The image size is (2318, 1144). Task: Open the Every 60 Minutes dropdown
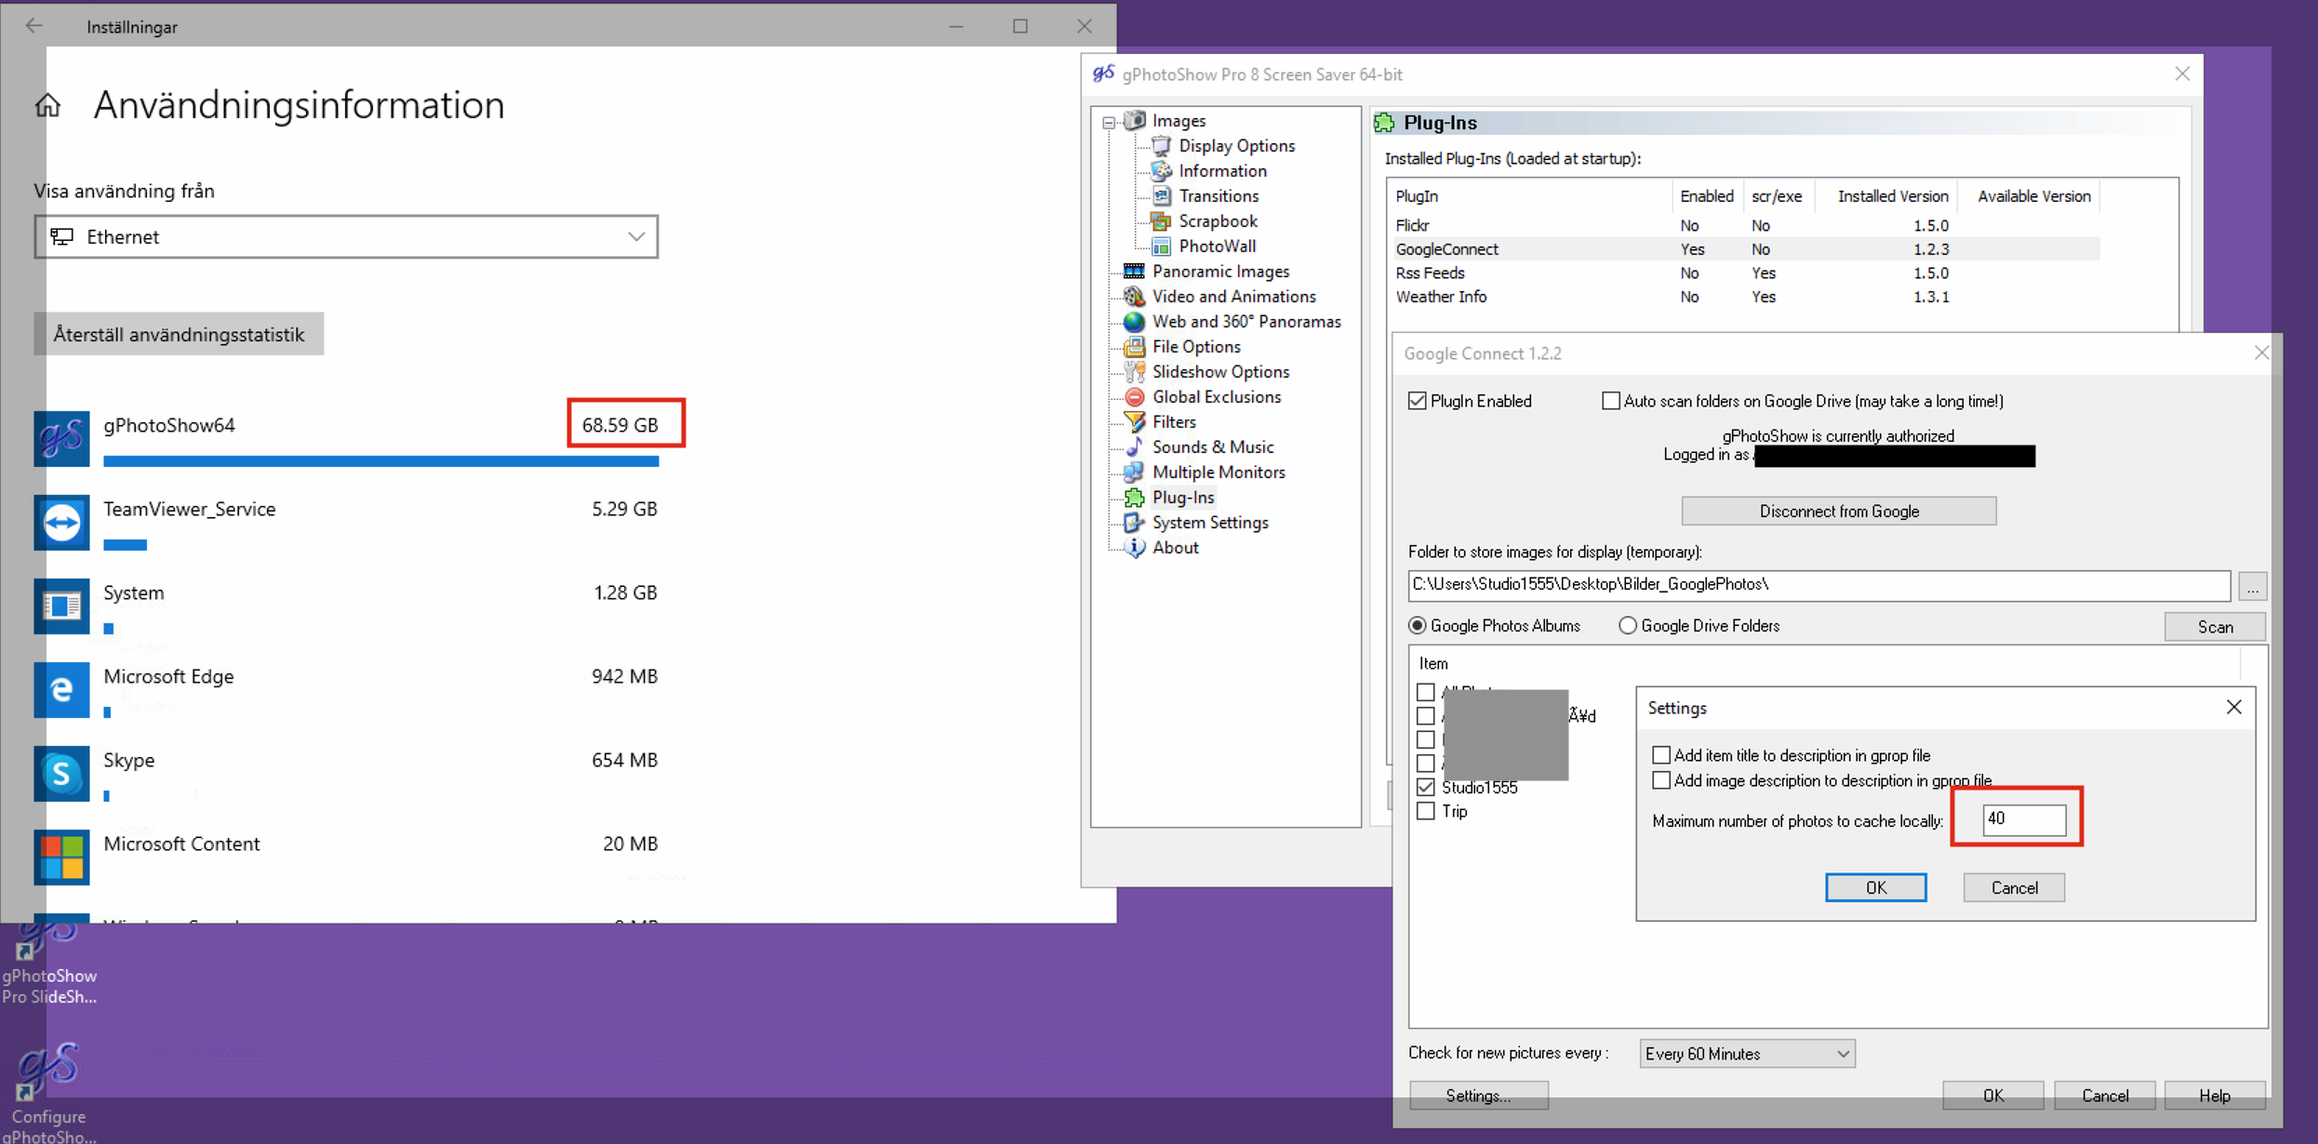pyautogui.click(x=1747, y=1053)
